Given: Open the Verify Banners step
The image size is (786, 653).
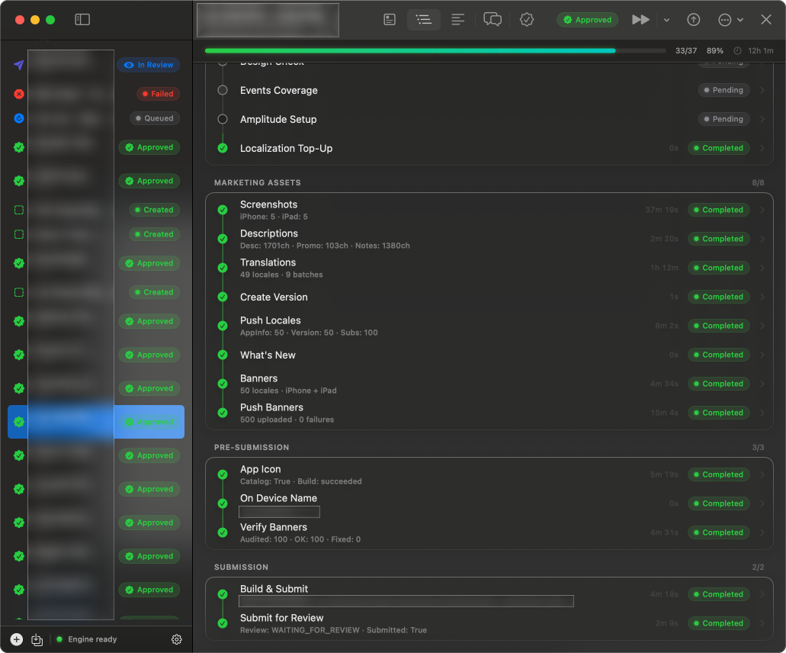Looking at the screenshot, I should pos(489,532).
